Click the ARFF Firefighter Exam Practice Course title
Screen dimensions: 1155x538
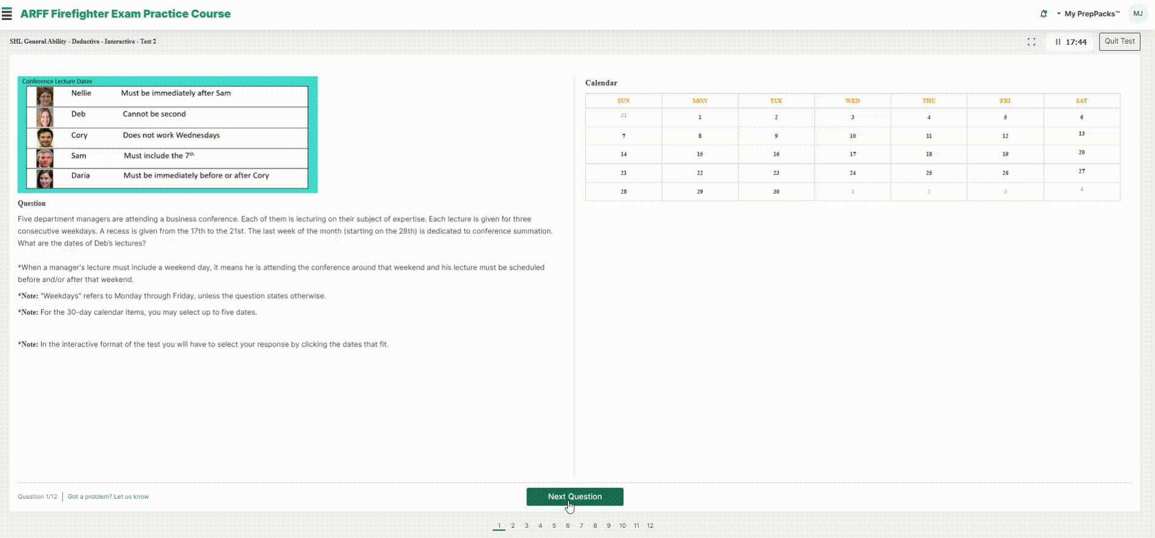coord(125,14)
